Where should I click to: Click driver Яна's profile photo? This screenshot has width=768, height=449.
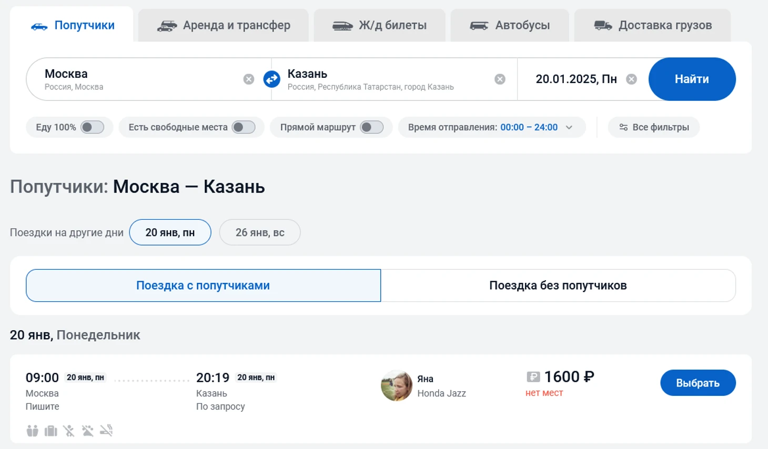(396, 385)
